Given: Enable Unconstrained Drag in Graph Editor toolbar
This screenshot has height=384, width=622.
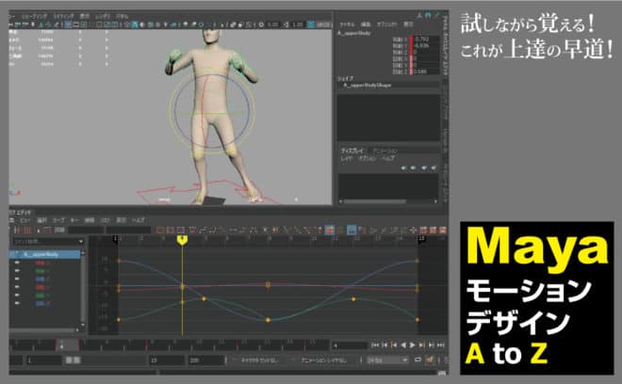Looking at the screenshot, I should [414, 230].
